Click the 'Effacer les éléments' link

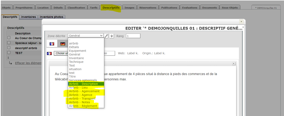tap(28, 63)
